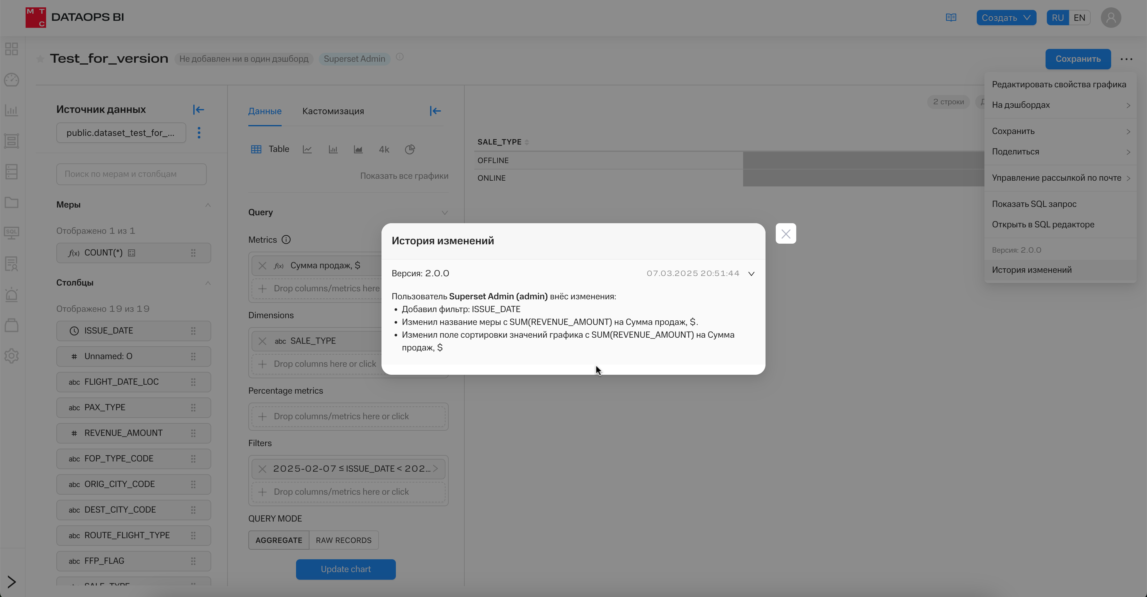Select AGGREGATE query mode
This screenshot has height=597, width=1147.
(279, 540)
